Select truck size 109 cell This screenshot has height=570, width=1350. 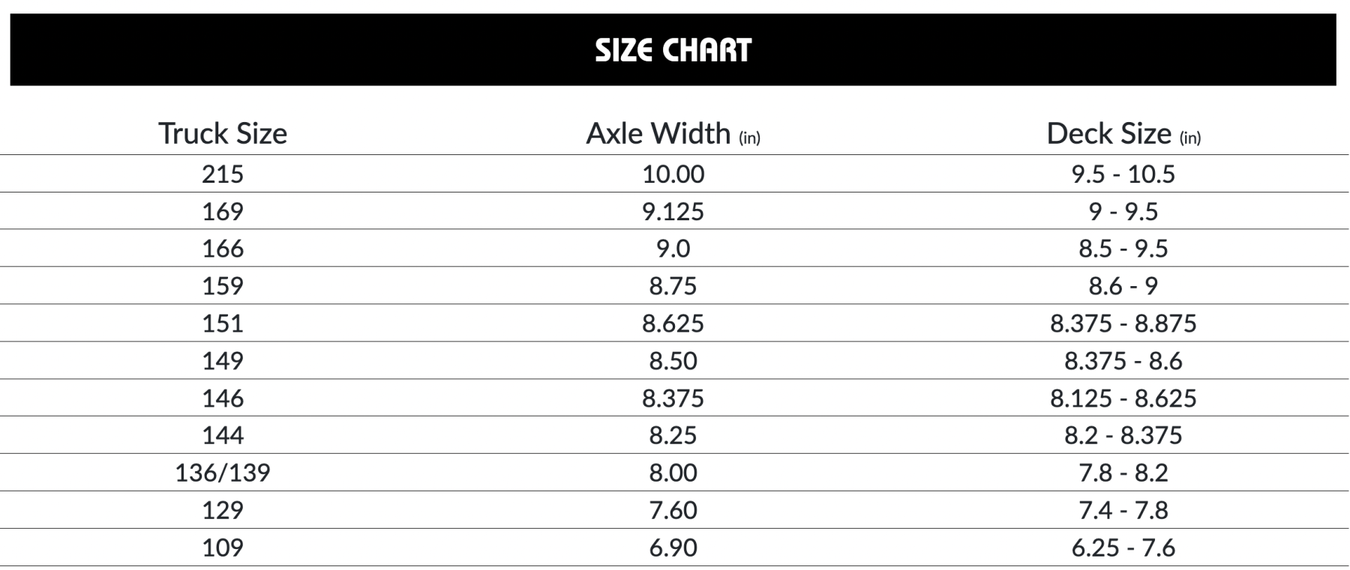223,548
